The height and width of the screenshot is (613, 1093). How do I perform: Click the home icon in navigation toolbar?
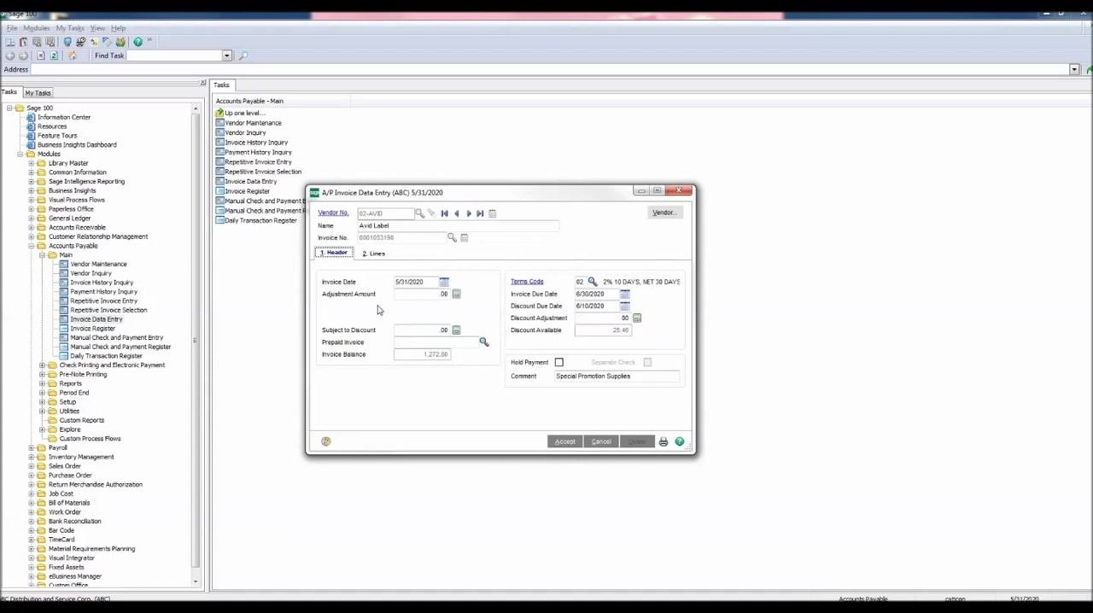(x=73, y=55)
